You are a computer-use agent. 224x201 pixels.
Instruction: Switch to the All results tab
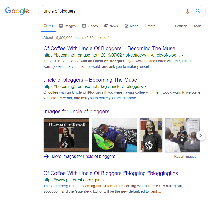(x=48, y=26)
